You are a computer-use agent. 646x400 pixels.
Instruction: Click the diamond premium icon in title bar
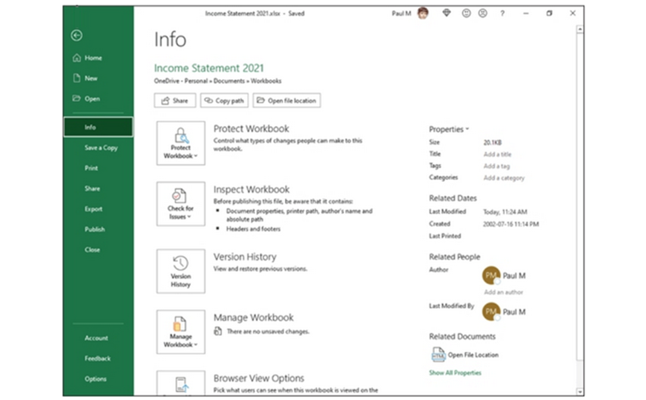coord(446,13)
